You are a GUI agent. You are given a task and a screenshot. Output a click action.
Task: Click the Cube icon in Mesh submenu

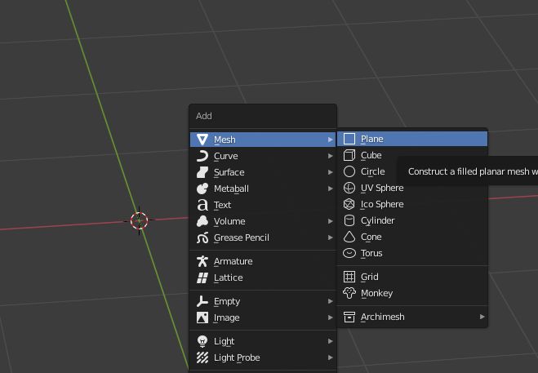click(349, 155)
